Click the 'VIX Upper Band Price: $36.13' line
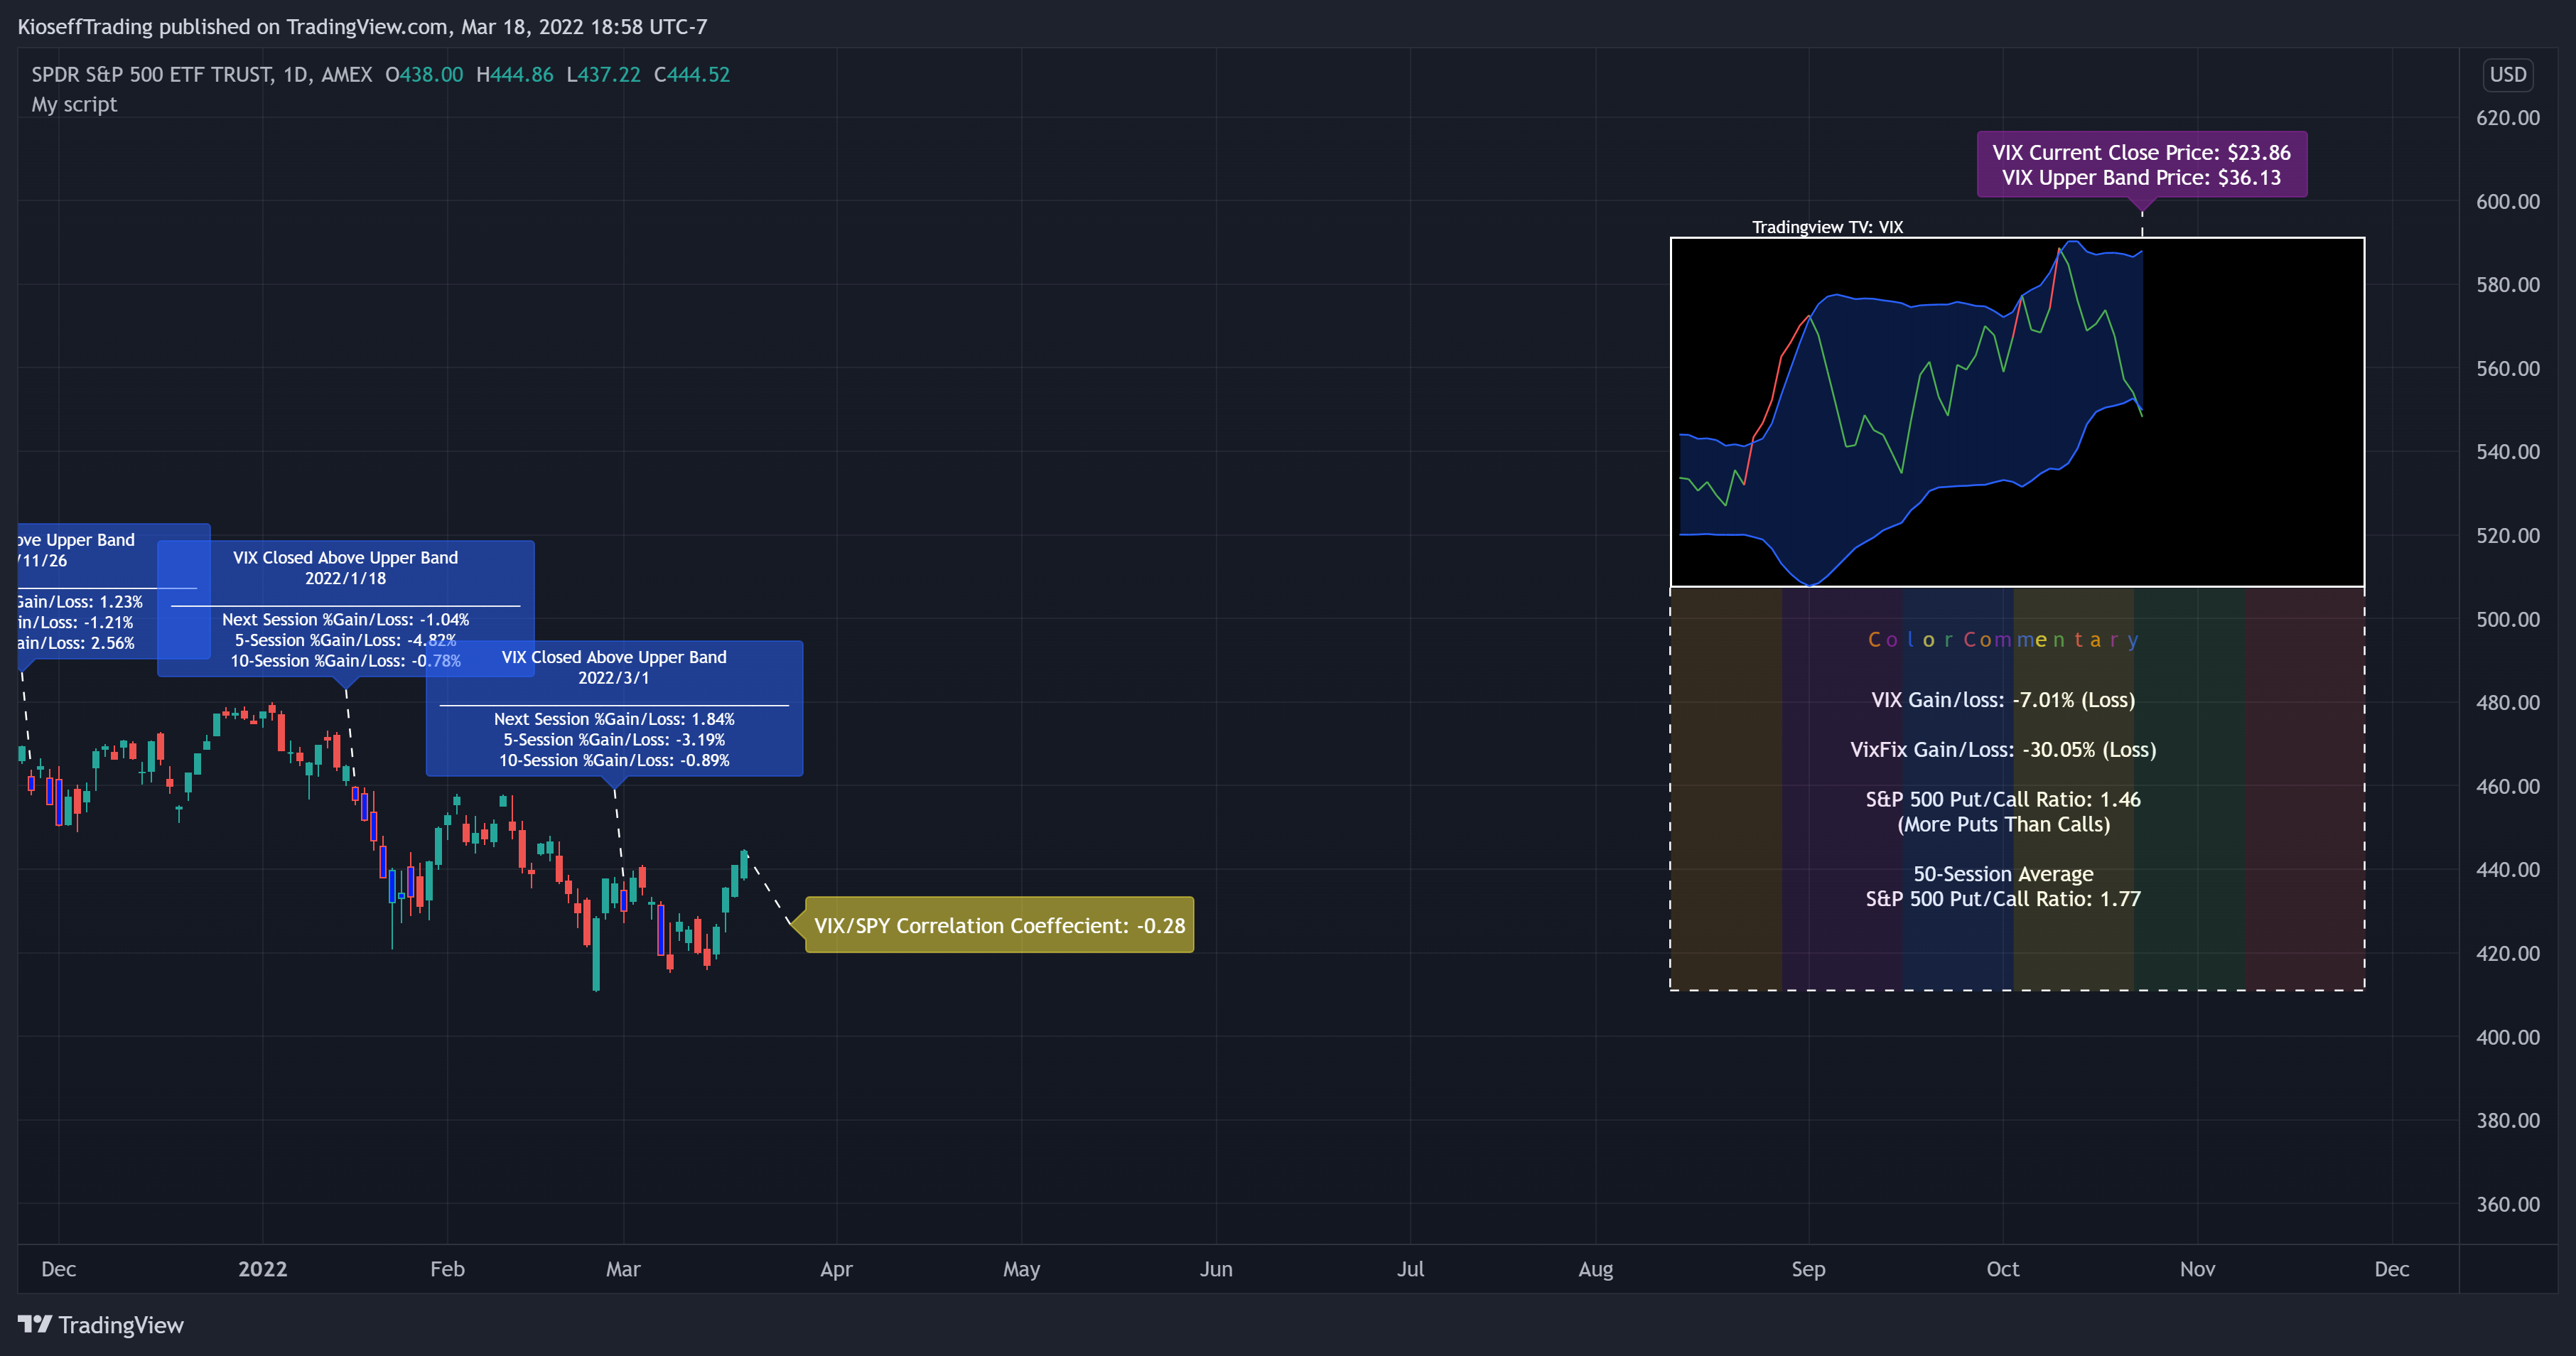2576x1356 pixels. [2141, 178]
